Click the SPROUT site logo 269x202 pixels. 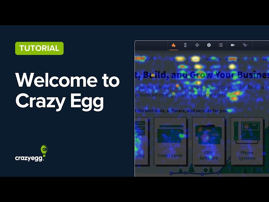[144, 59]
